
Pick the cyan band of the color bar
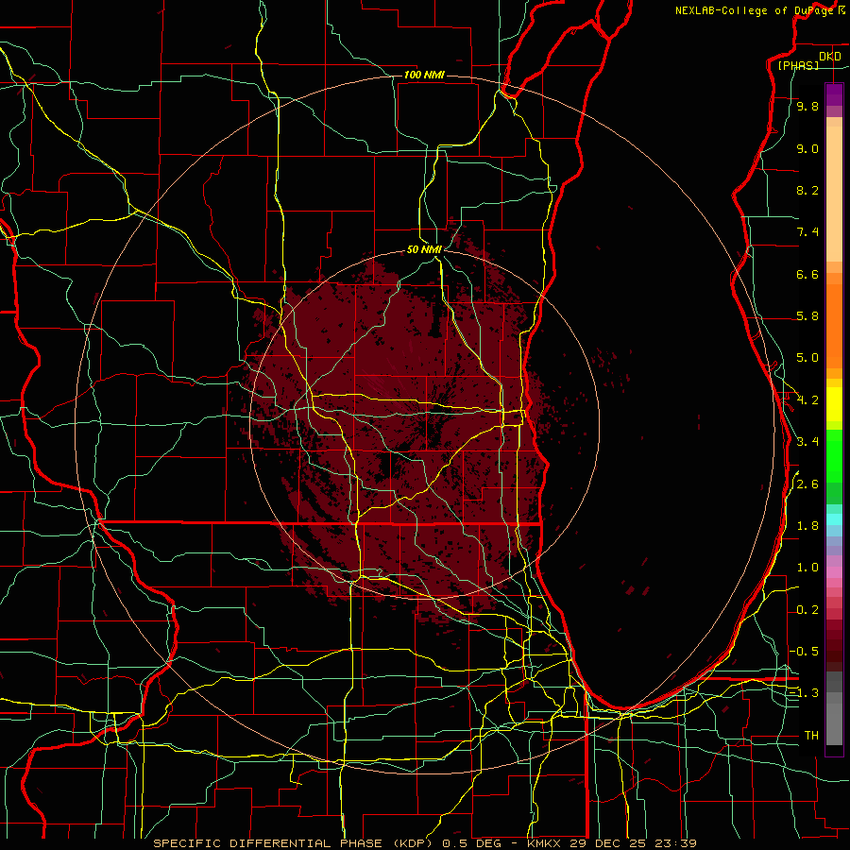834,519
